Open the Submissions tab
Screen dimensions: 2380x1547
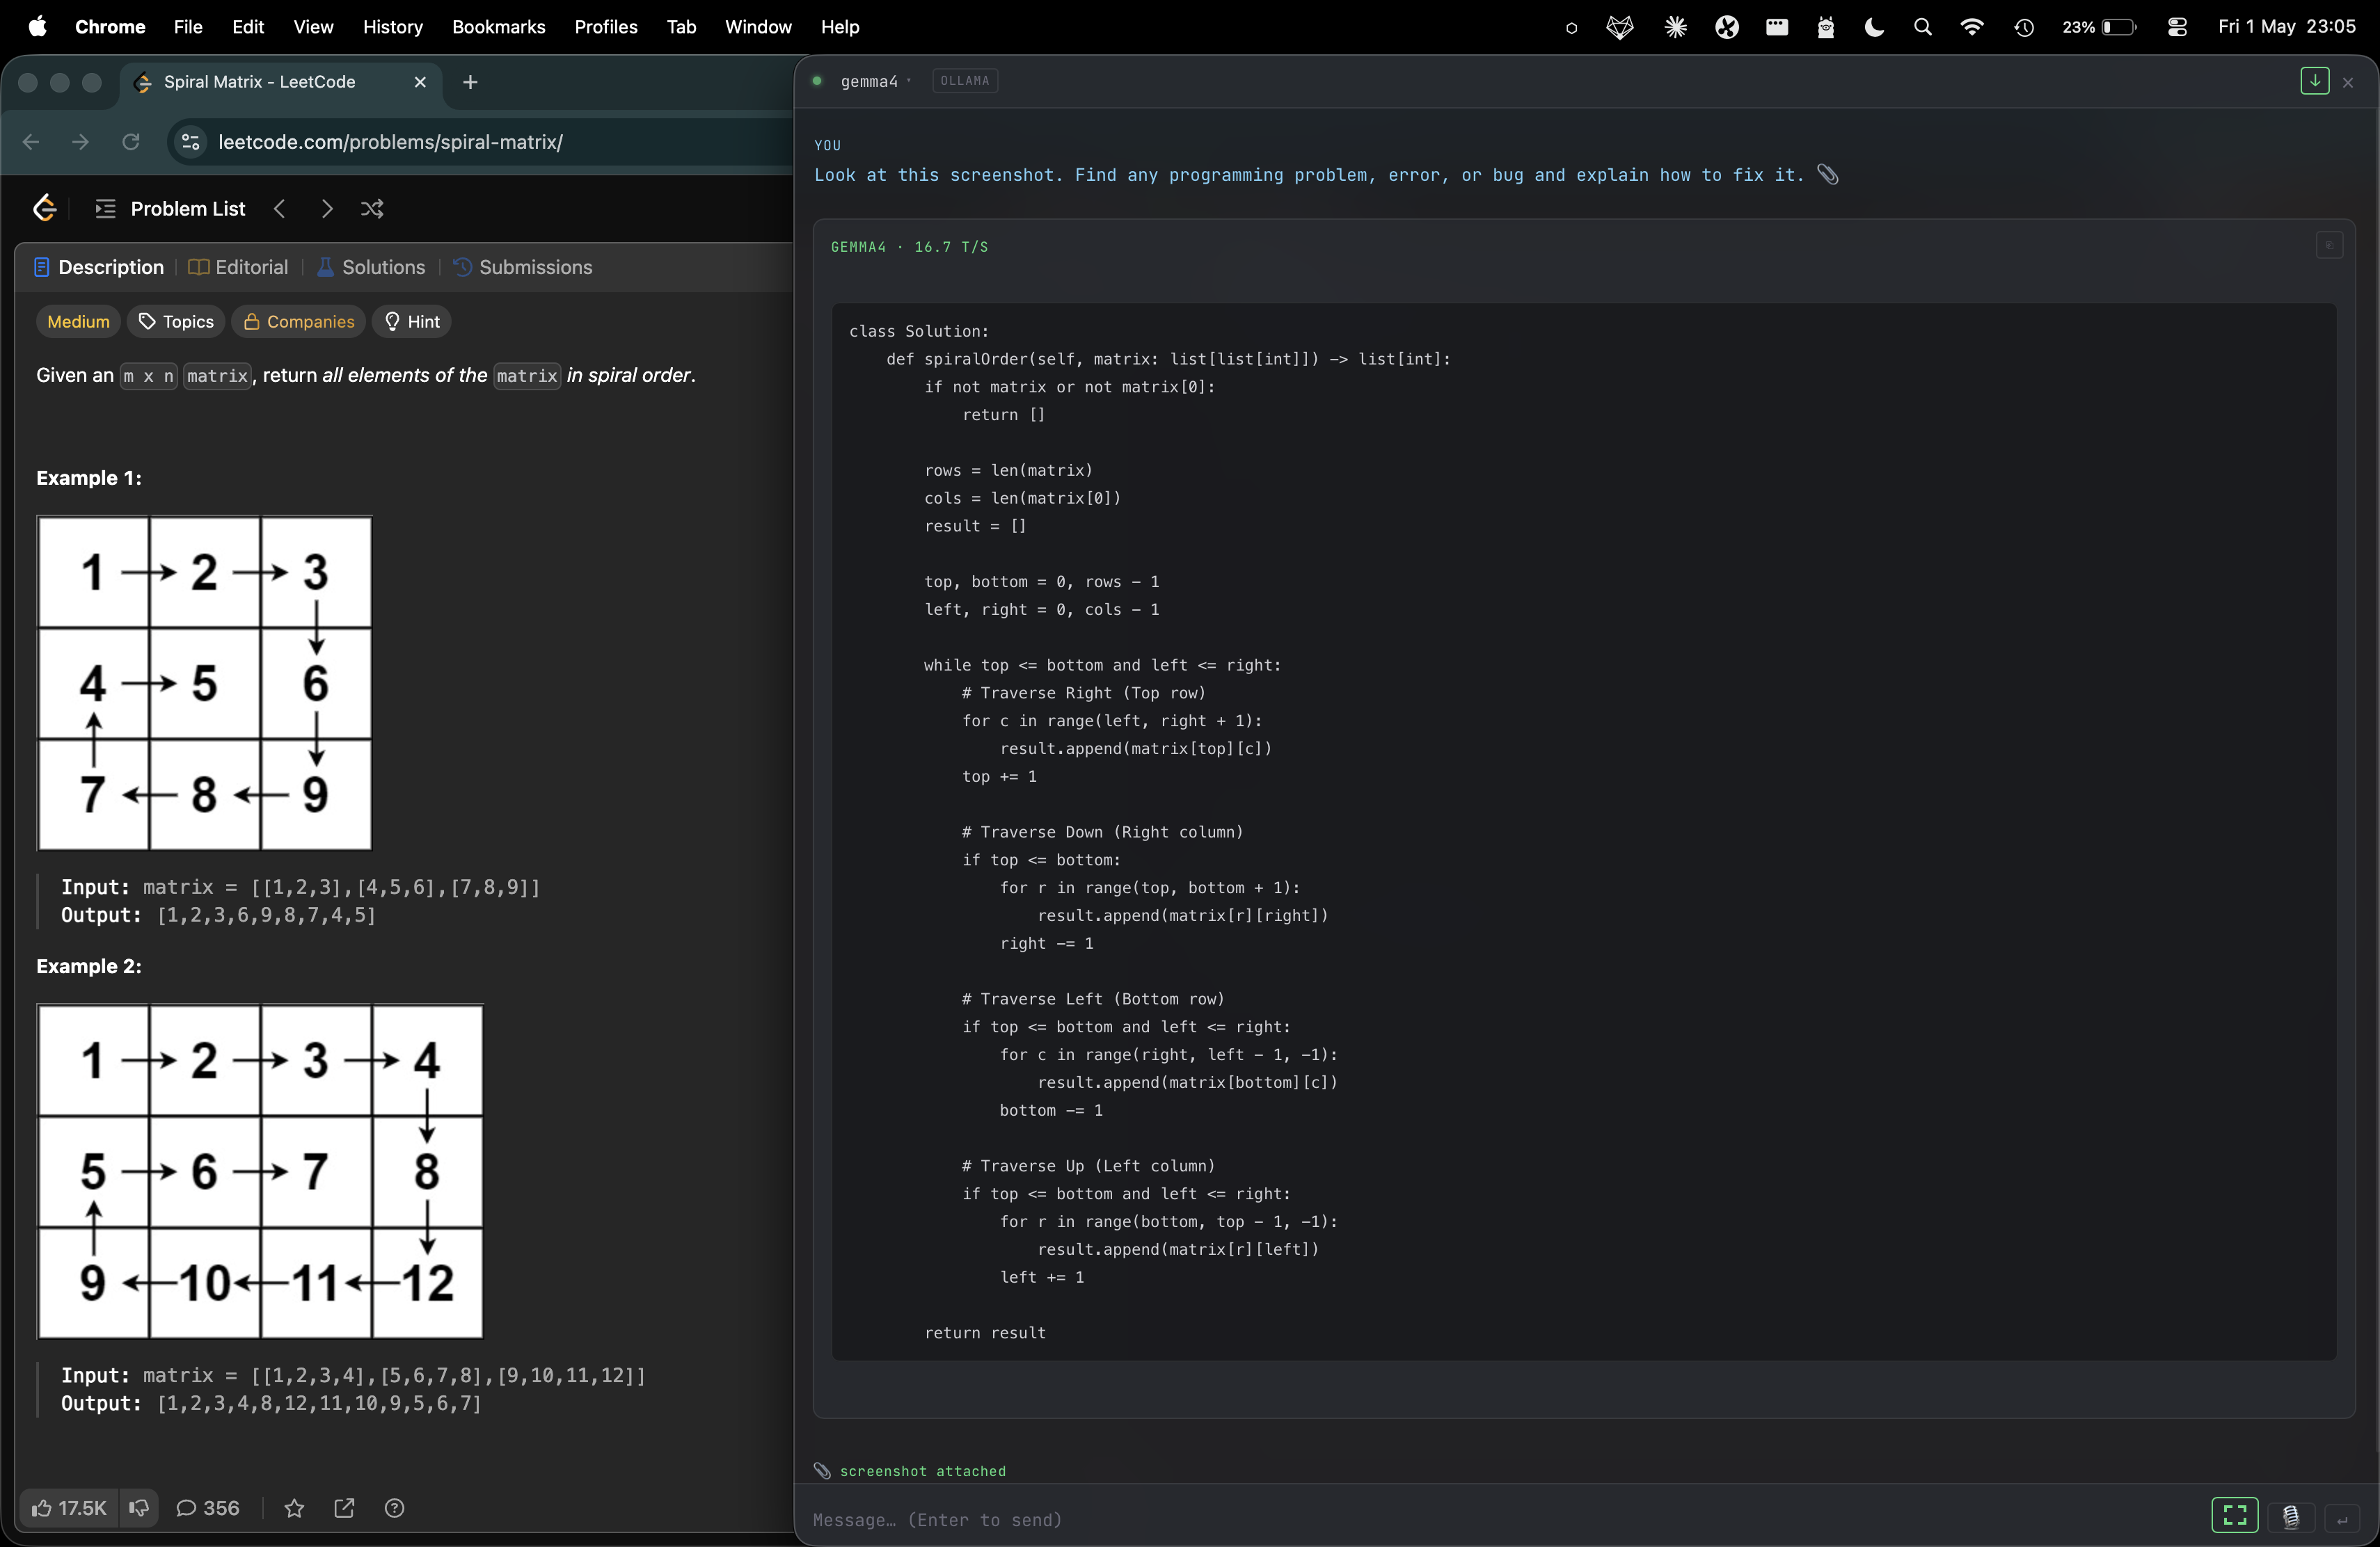523,267
